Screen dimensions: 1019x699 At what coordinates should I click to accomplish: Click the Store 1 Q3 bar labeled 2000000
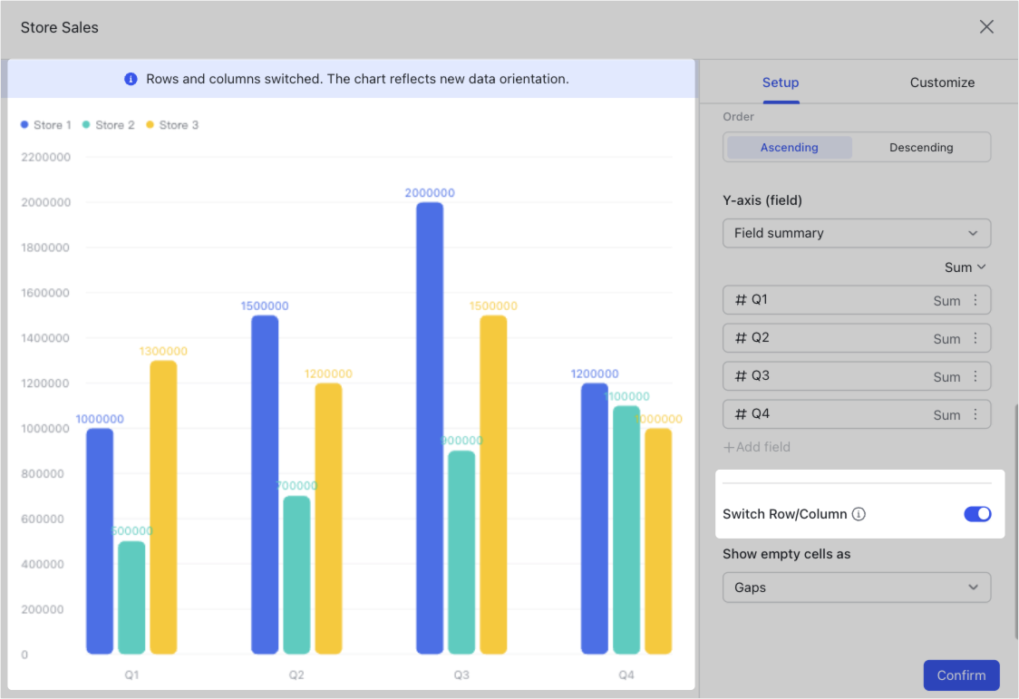[430, 428]
